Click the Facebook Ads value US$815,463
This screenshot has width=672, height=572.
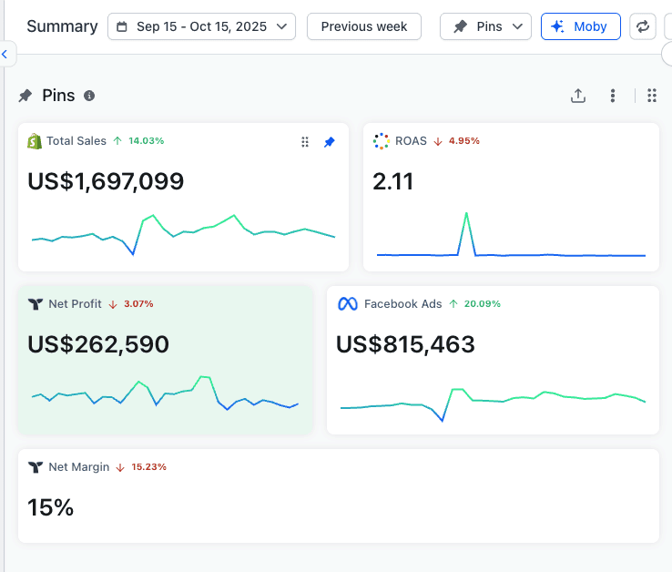coord(405,344)
